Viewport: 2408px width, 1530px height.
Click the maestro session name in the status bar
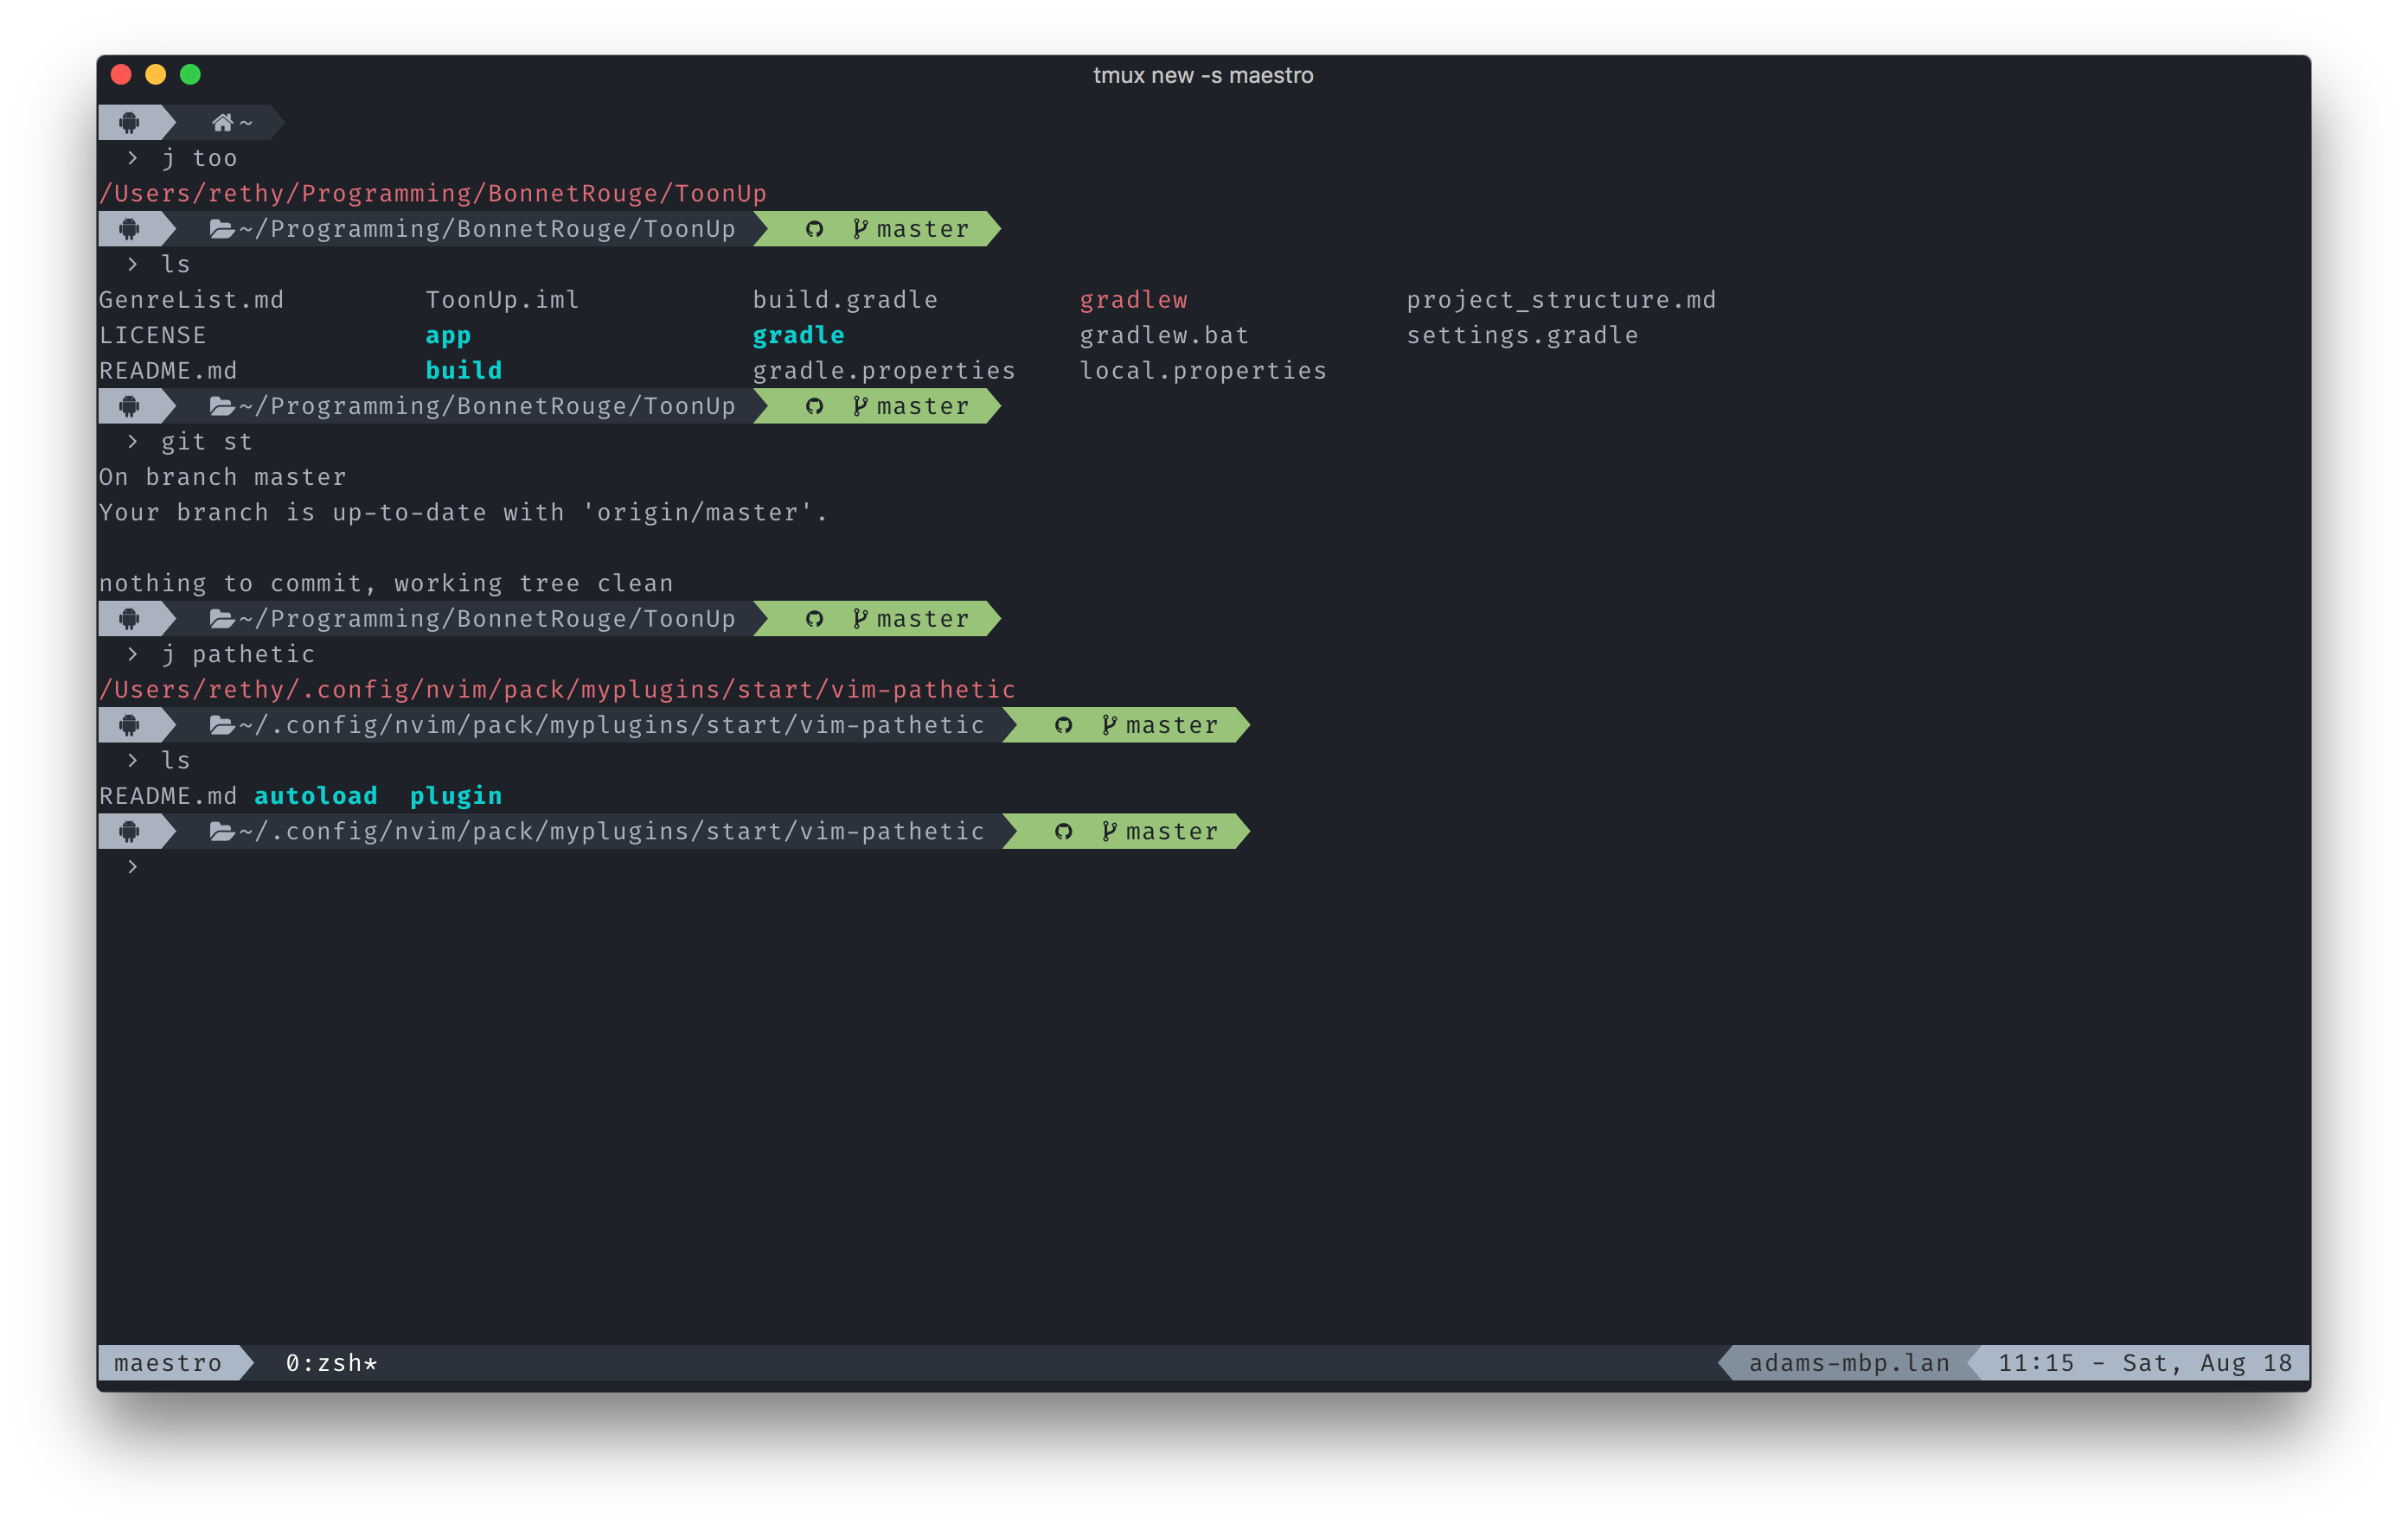click(168, 1363)
